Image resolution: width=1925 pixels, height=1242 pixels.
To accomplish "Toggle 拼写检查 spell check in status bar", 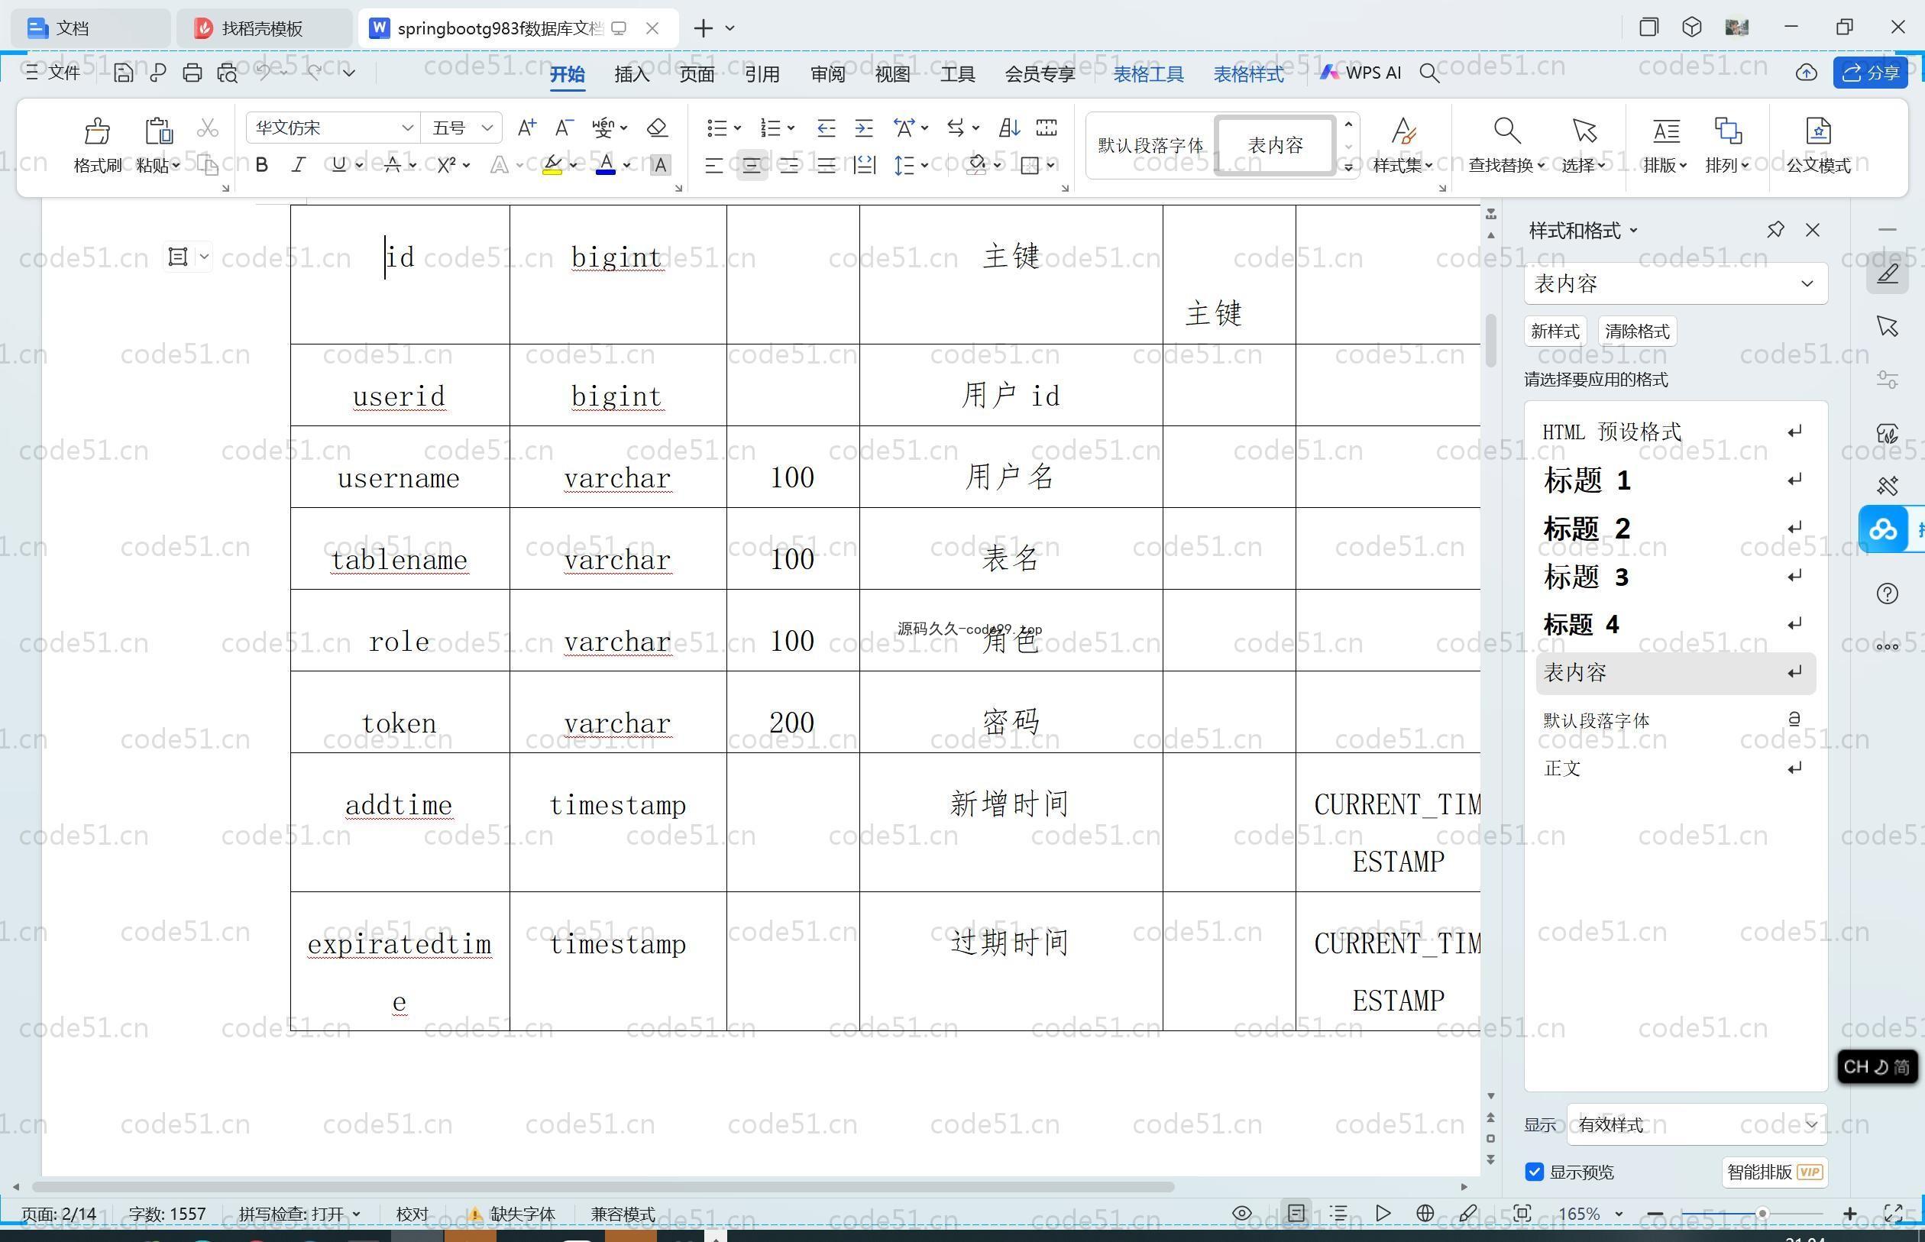I will [299, 1214].
